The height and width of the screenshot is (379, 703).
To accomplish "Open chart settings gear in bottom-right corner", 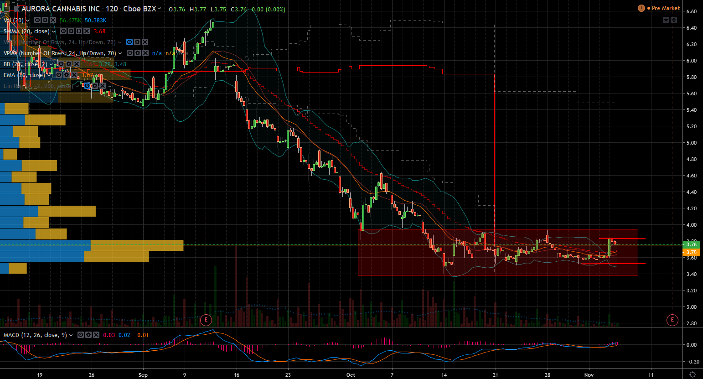I will pyautogui.click(x=693, y=374).
